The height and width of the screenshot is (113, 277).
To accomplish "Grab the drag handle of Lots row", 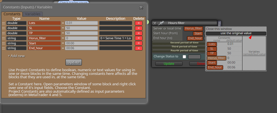I will click(x=3, y=23).
